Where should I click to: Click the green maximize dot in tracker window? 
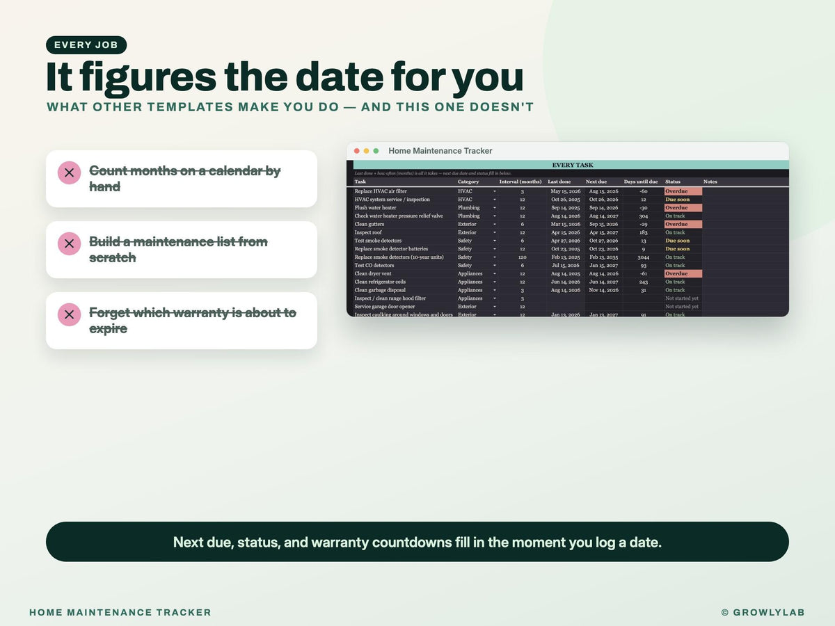(376, 151)
